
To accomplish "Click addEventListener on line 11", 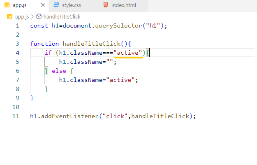I will [x=69, y=116].
